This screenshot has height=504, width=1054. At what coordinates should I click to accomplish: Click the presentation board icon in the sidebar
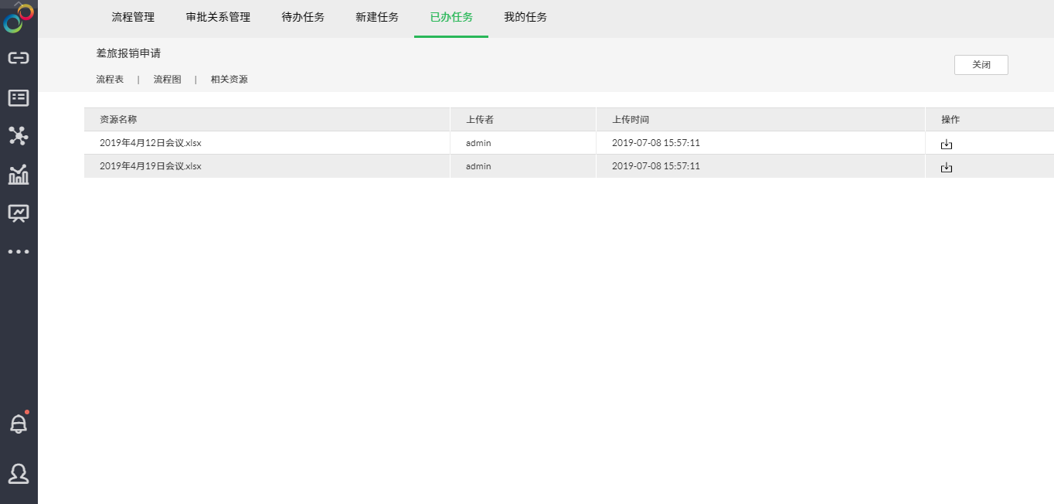(19, 213)
